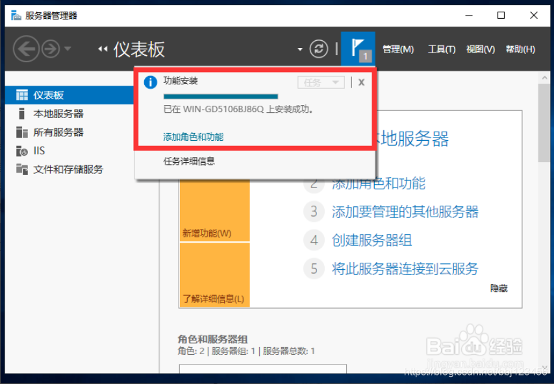Click the back navigation arrow
This screenshot has height=384, width=554.
click(x=25, y=48)
